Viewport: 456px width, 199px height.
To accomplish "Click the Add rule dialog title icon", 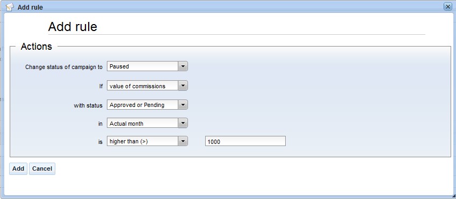I will click(x=10, y=6).
